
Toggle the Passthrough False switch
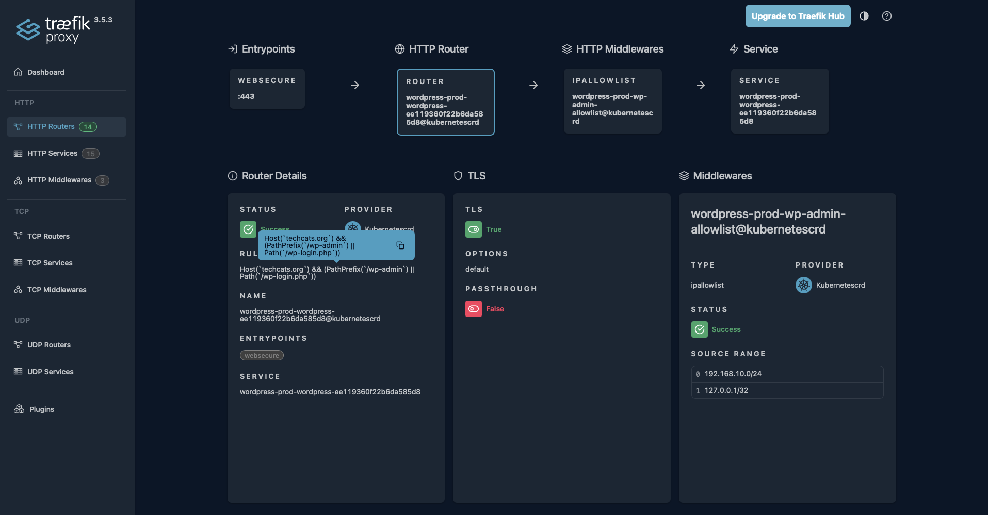(473, 309)
